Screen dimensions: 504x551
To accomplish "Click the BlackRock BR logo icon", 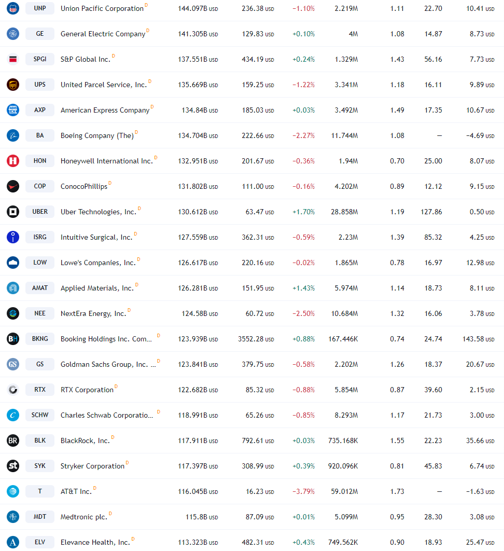I will coord(13,440).
